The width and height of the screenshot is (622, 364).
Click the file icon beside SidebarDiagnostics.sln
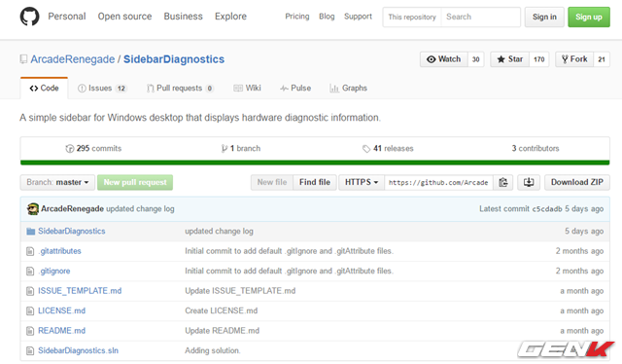click(x=30, y=350)
